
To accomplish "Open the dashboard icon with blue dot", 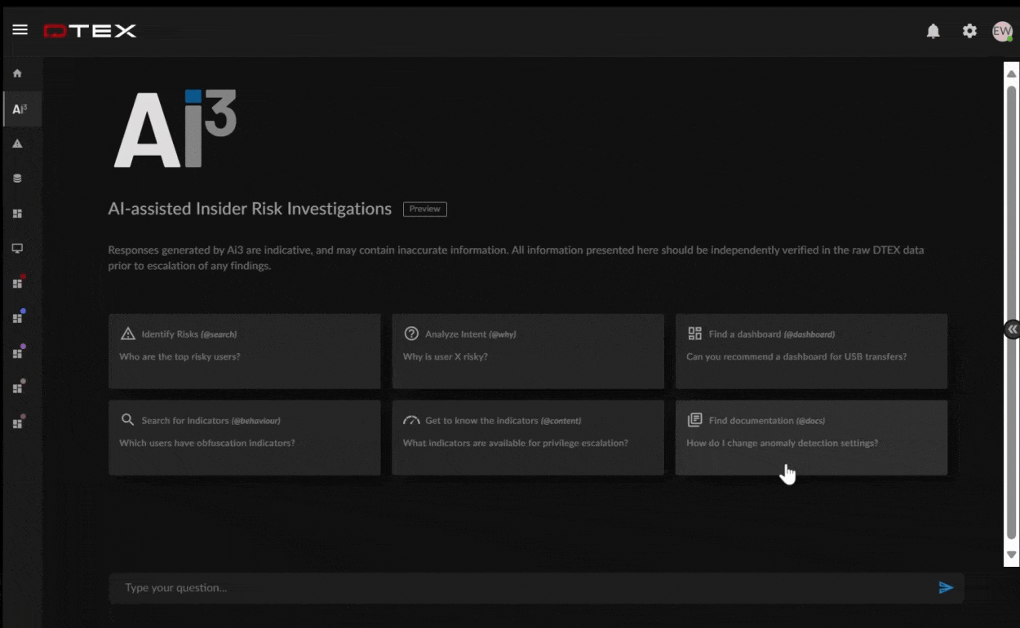I will coord(17,318).
